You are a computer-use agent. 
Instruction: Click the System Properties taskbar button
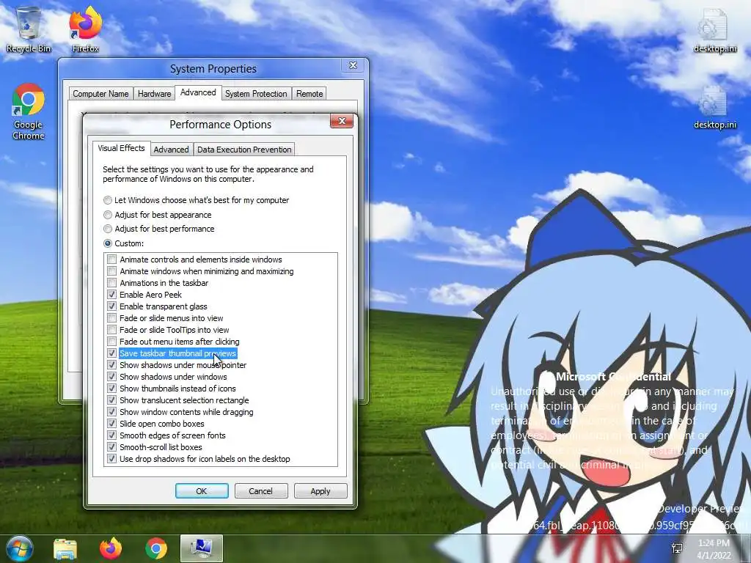[202, 548]
